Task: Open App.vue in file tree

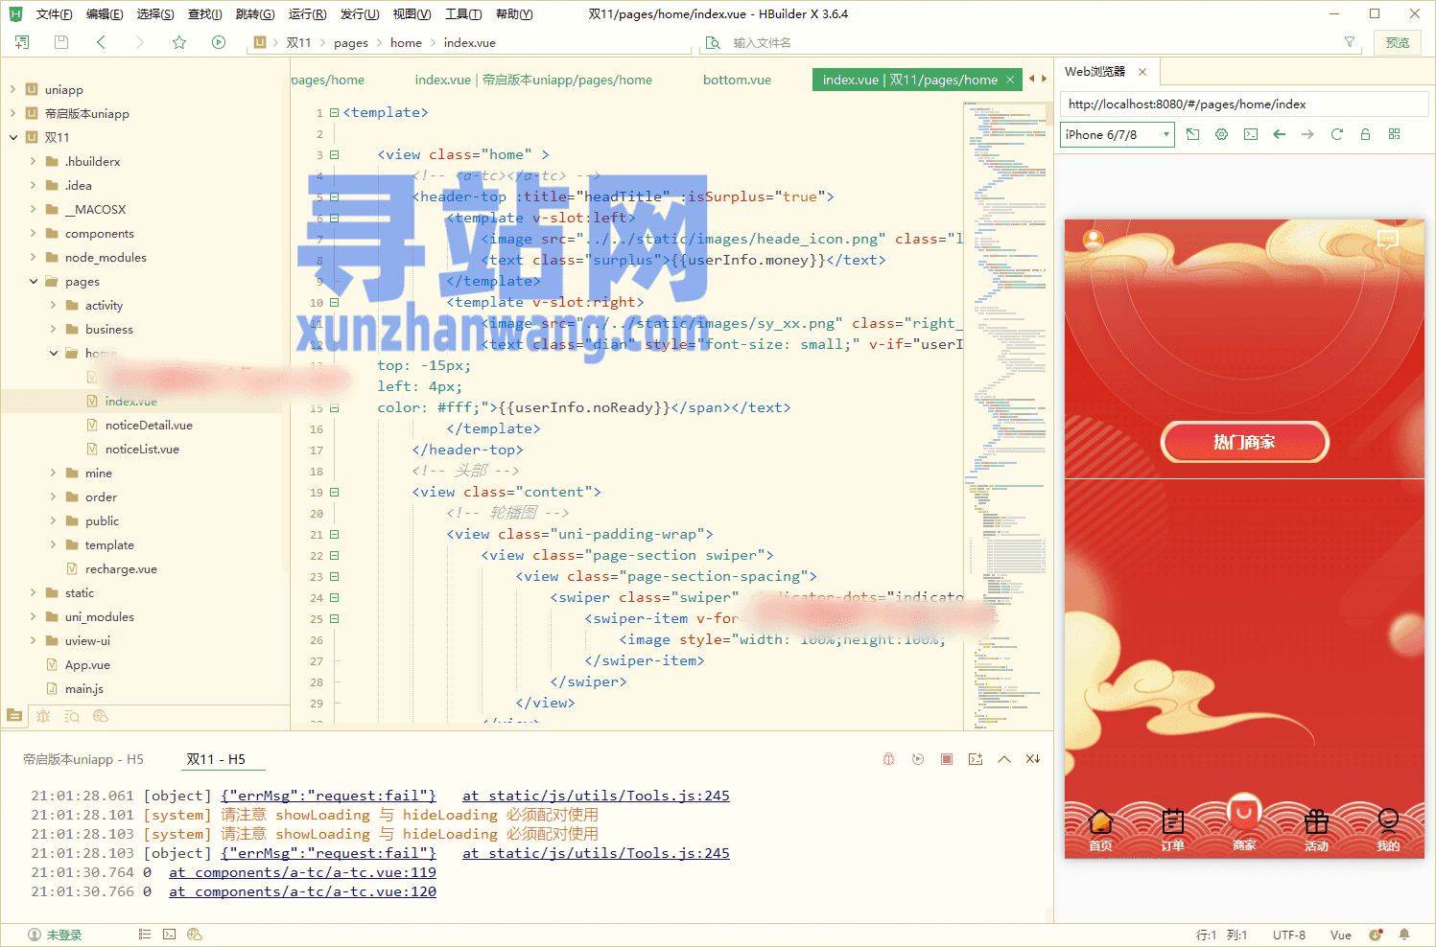Action: pos(87,664)
